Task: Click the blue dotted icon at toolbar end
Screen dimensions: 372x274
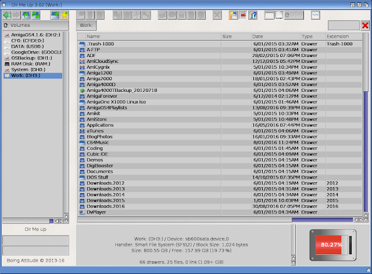Action: [x=315, y=15]
